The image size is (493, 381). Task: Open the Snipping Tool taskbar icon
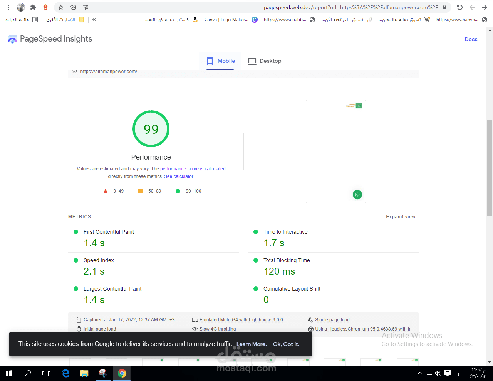coord(103,373)
